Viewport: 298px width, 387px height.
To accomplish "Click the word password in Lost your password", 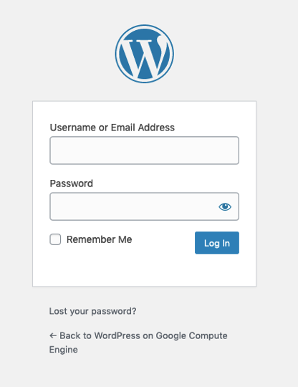I will click(114, 312).
